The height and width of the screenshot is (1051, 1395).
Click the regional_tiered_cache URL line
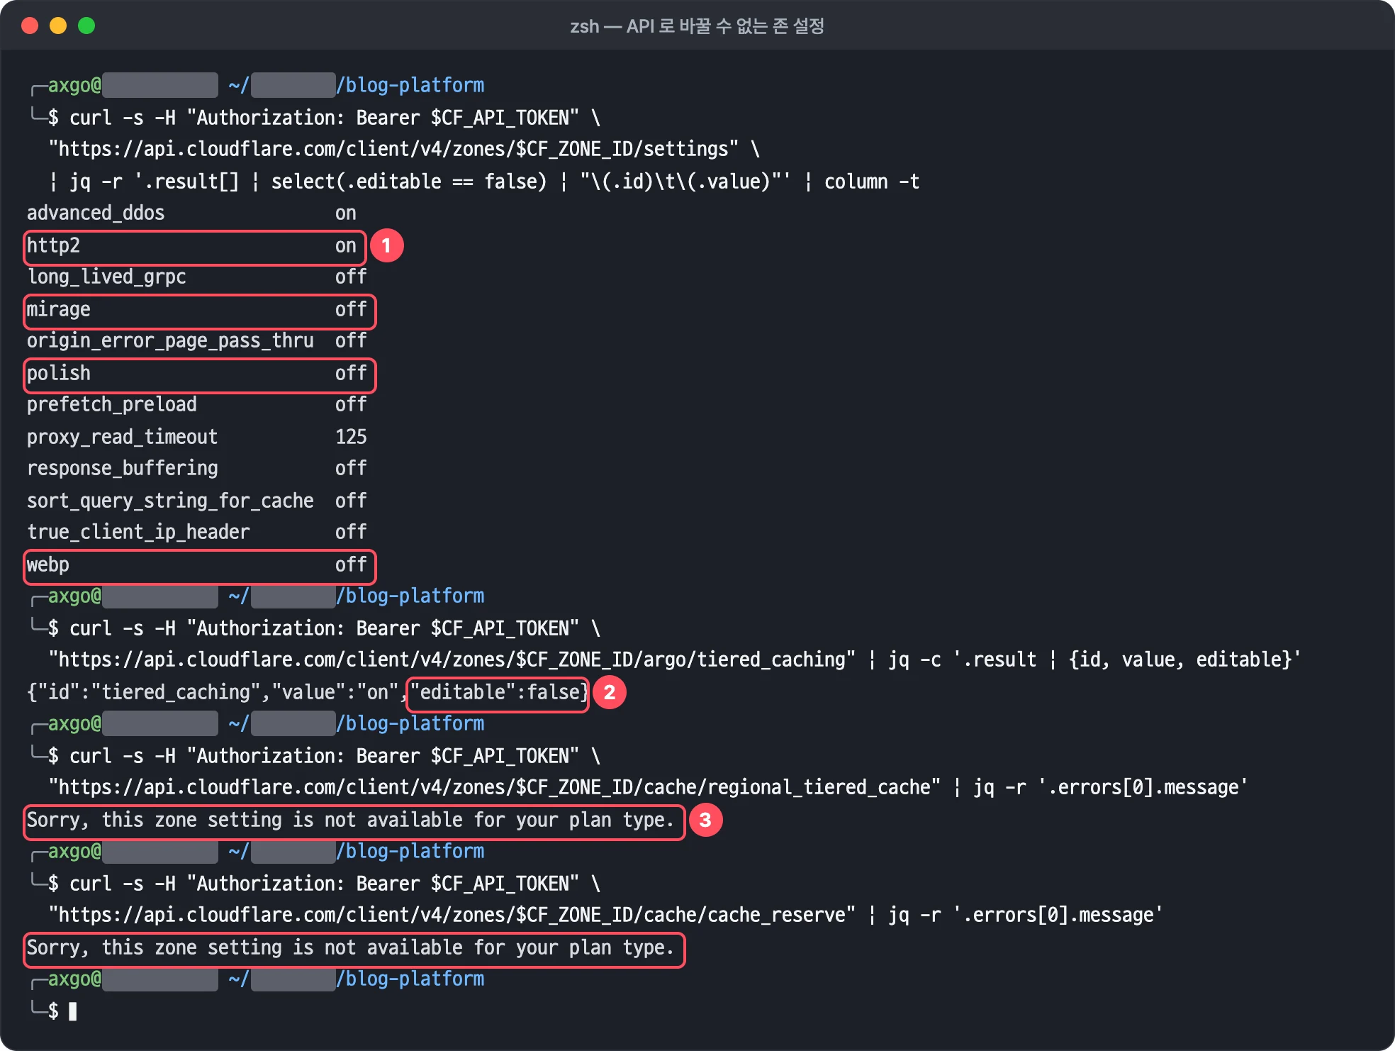coord(648,787)
